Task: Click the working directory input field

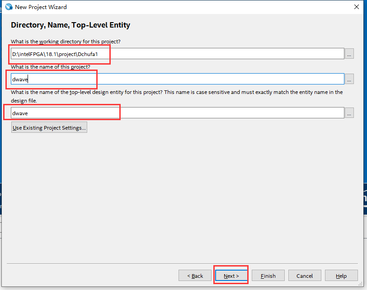Action: pyautogui.click(x=178, y=54)
